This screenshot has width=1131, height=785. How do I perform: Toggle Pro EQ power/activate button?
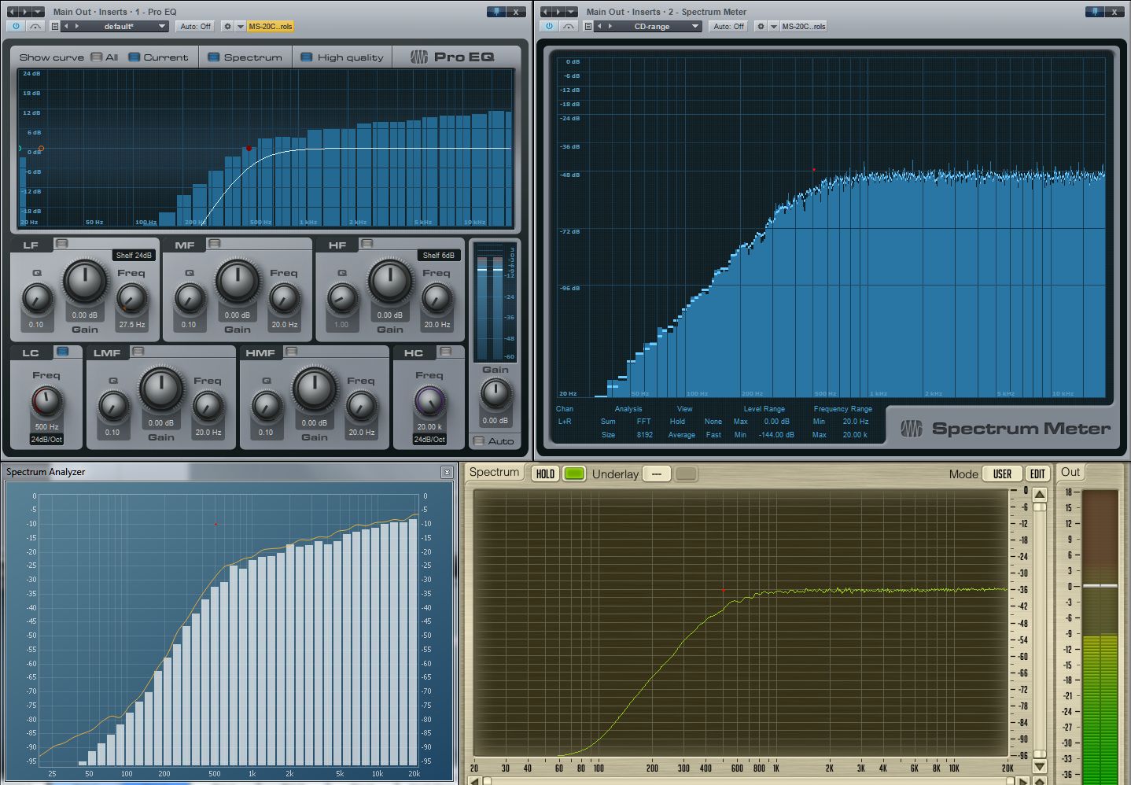click(x=16, y=26)
